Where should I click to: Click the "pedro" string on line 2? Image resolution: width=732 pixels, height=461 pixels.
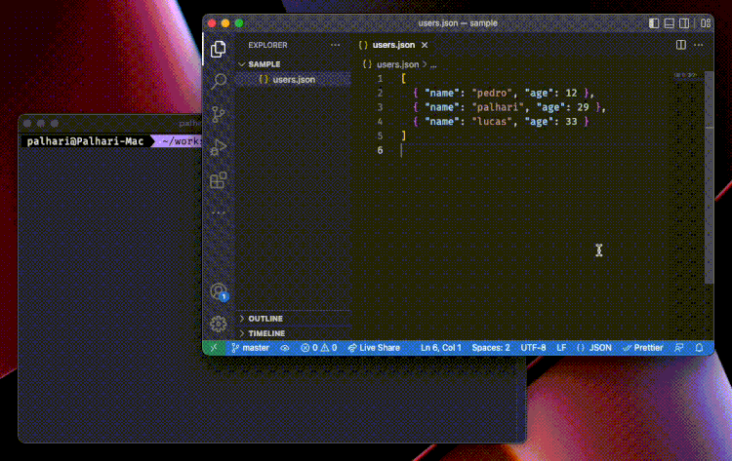tap(492, 94)
